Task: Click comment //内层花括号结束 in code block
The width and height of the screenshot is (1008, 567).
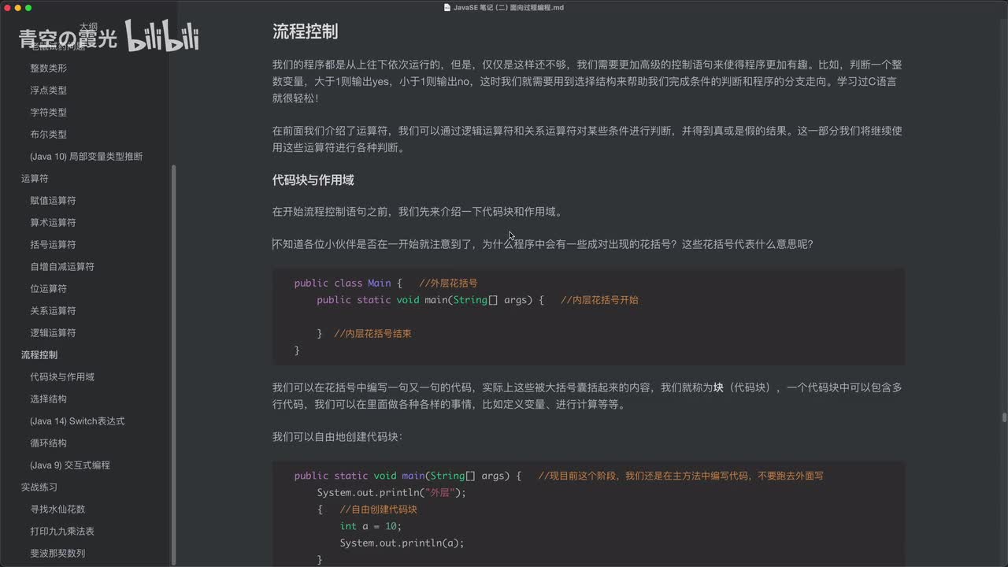Action: click(x=372, y=334)
